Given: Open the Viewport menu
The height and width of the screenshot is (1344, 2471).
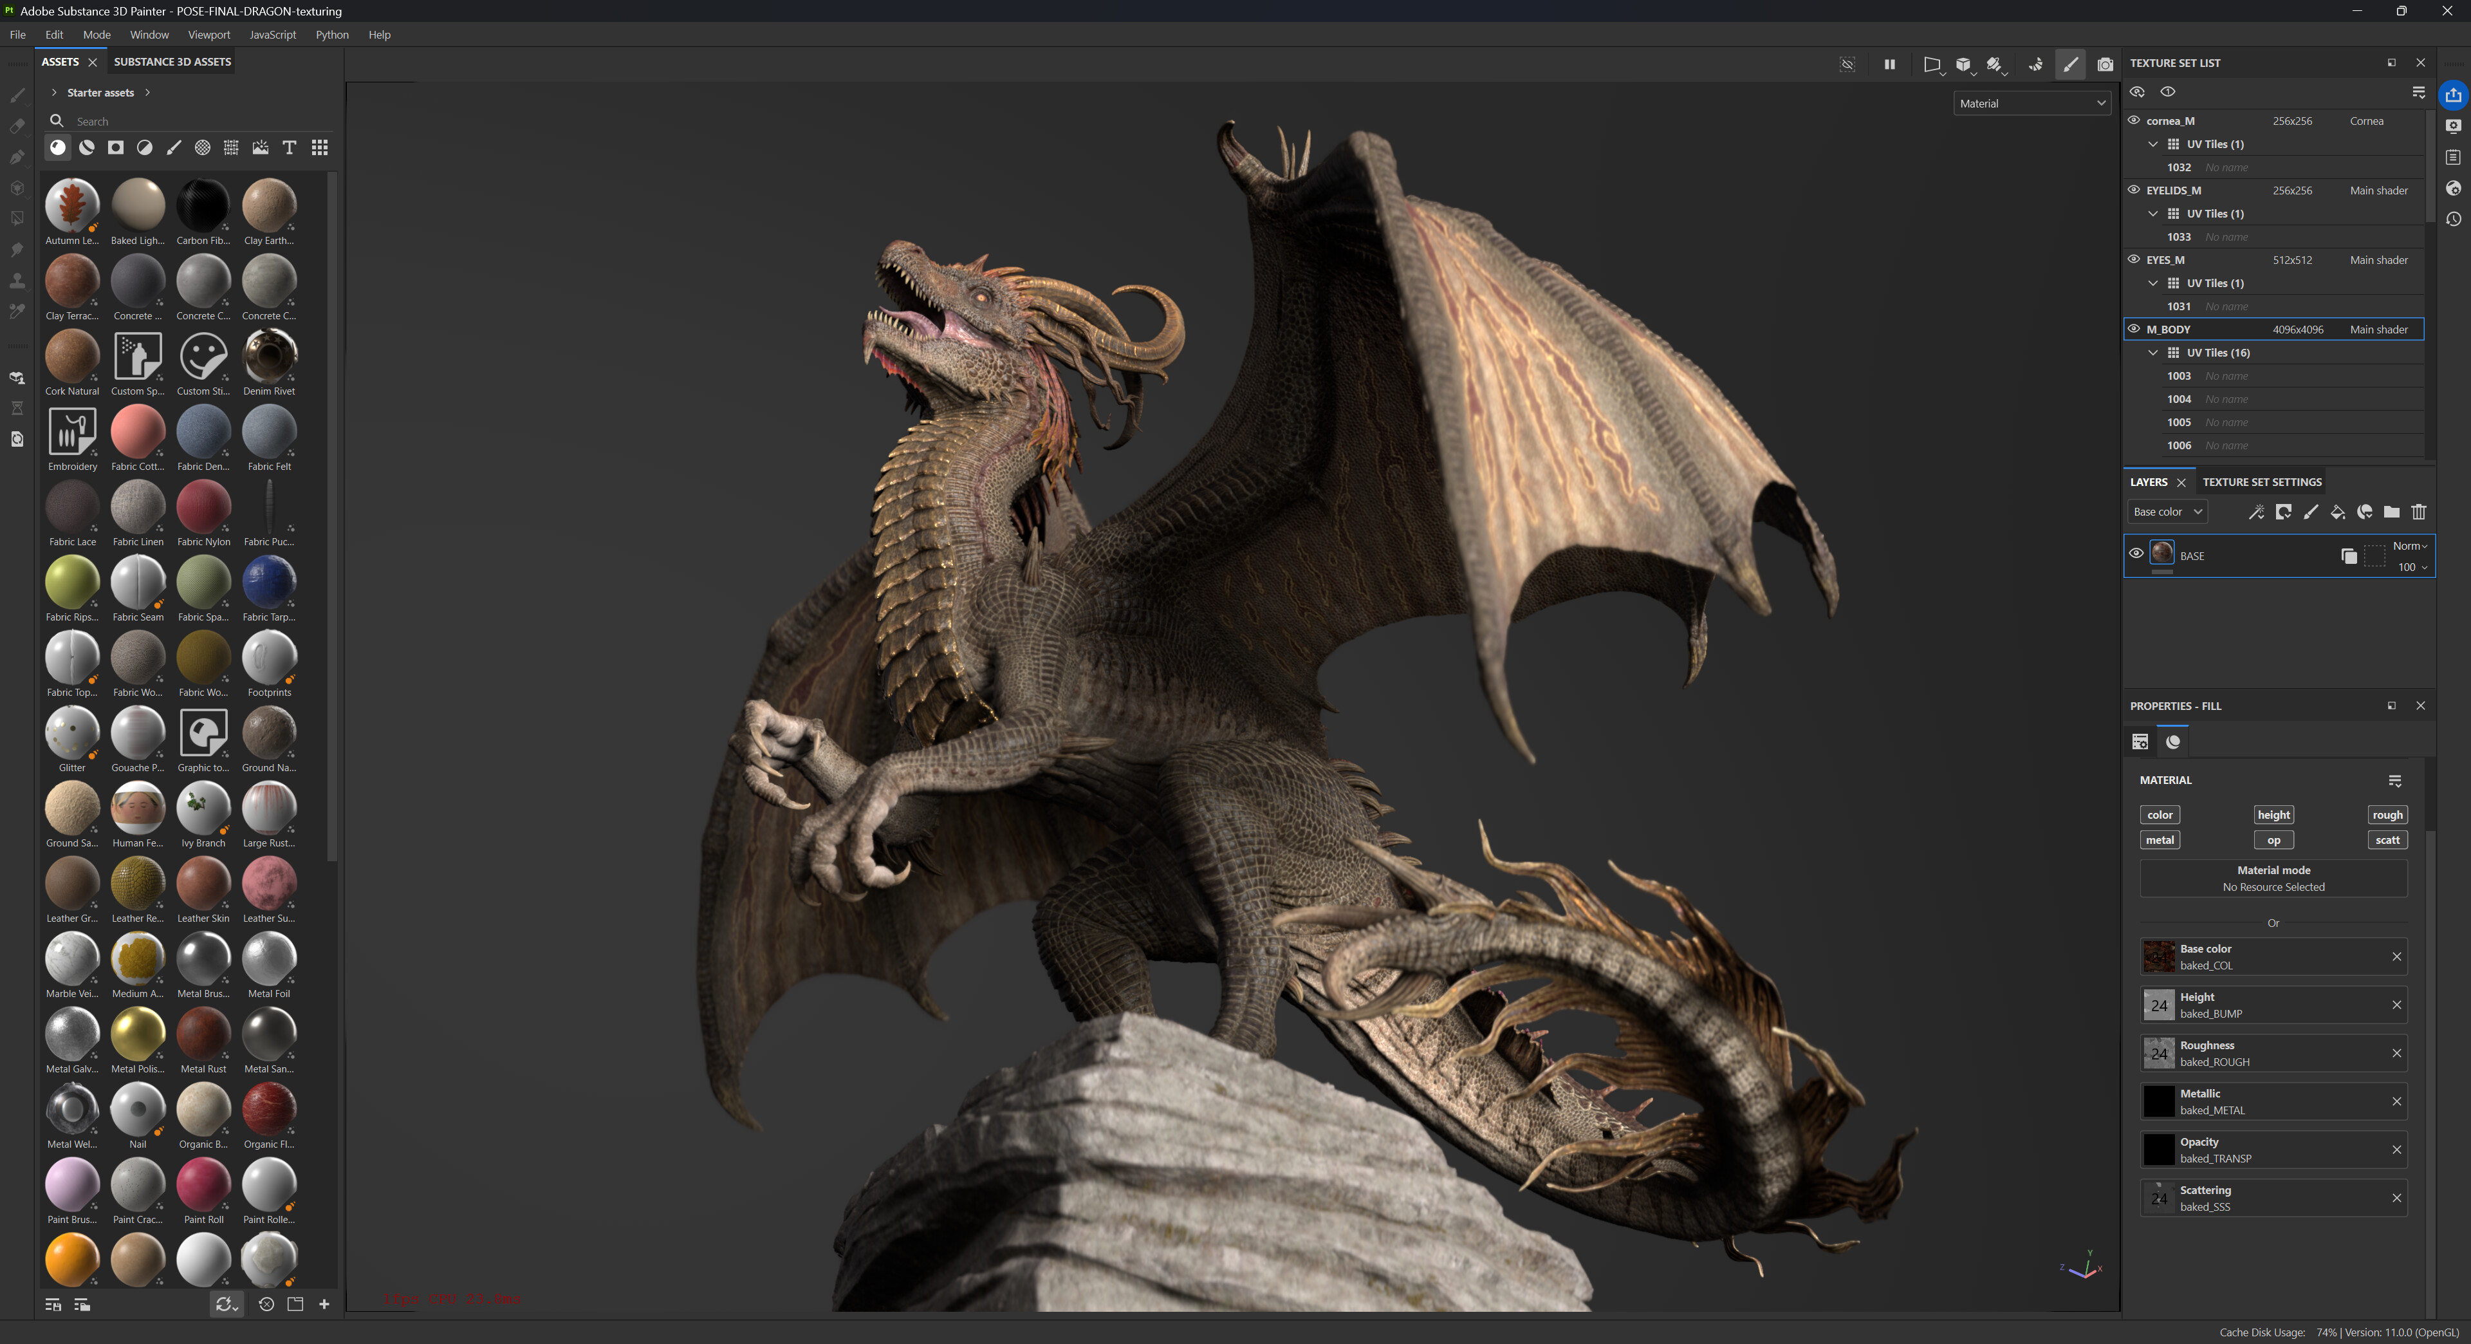Looking at the screenshot, I should [x=208, y=35].
